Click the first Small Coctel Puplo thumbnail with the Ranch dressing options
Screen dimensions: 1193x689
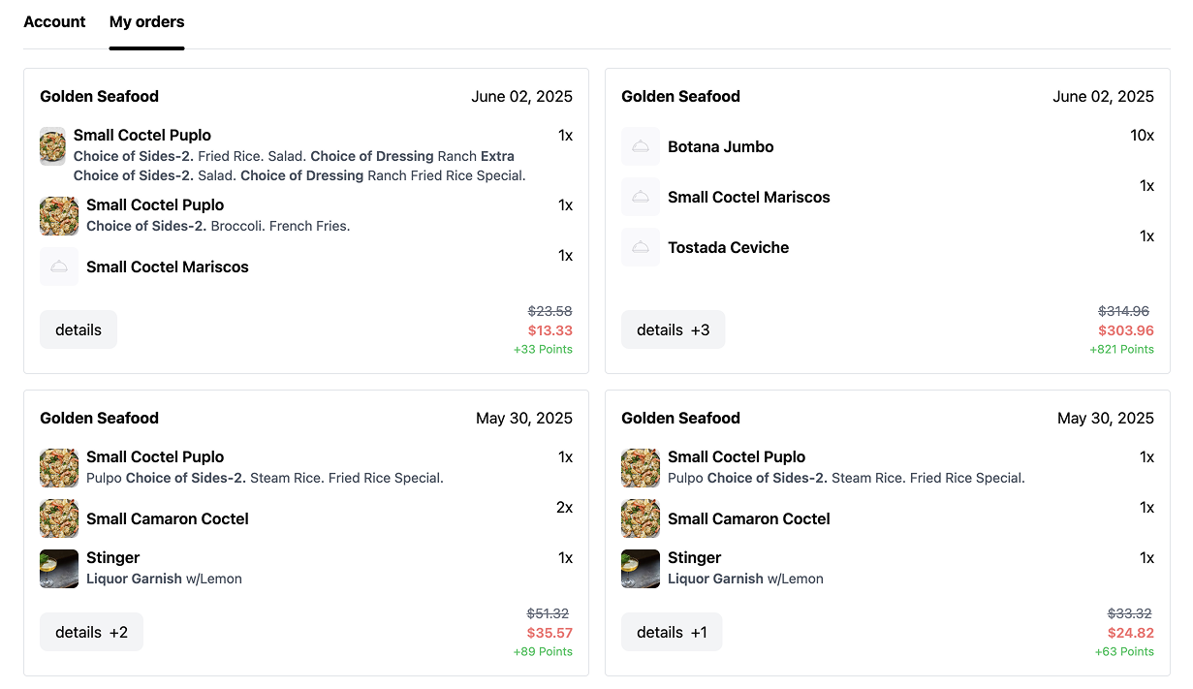click(52, 146)
